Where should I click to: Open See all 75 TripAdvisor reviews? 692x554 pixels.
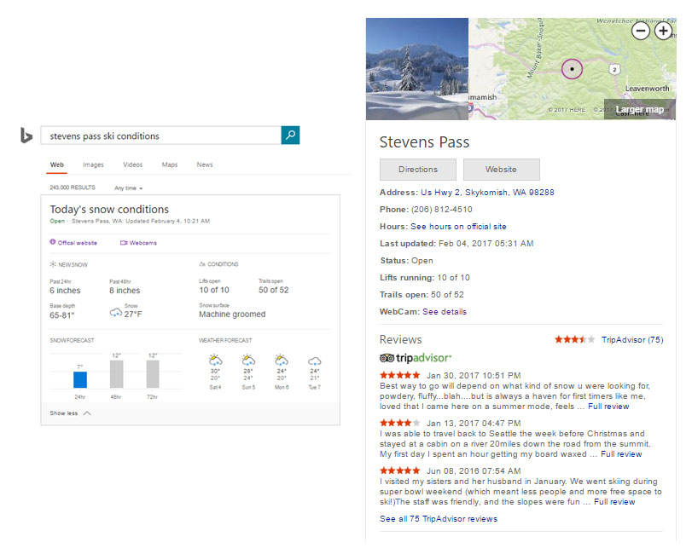click(x=440, y=518)
